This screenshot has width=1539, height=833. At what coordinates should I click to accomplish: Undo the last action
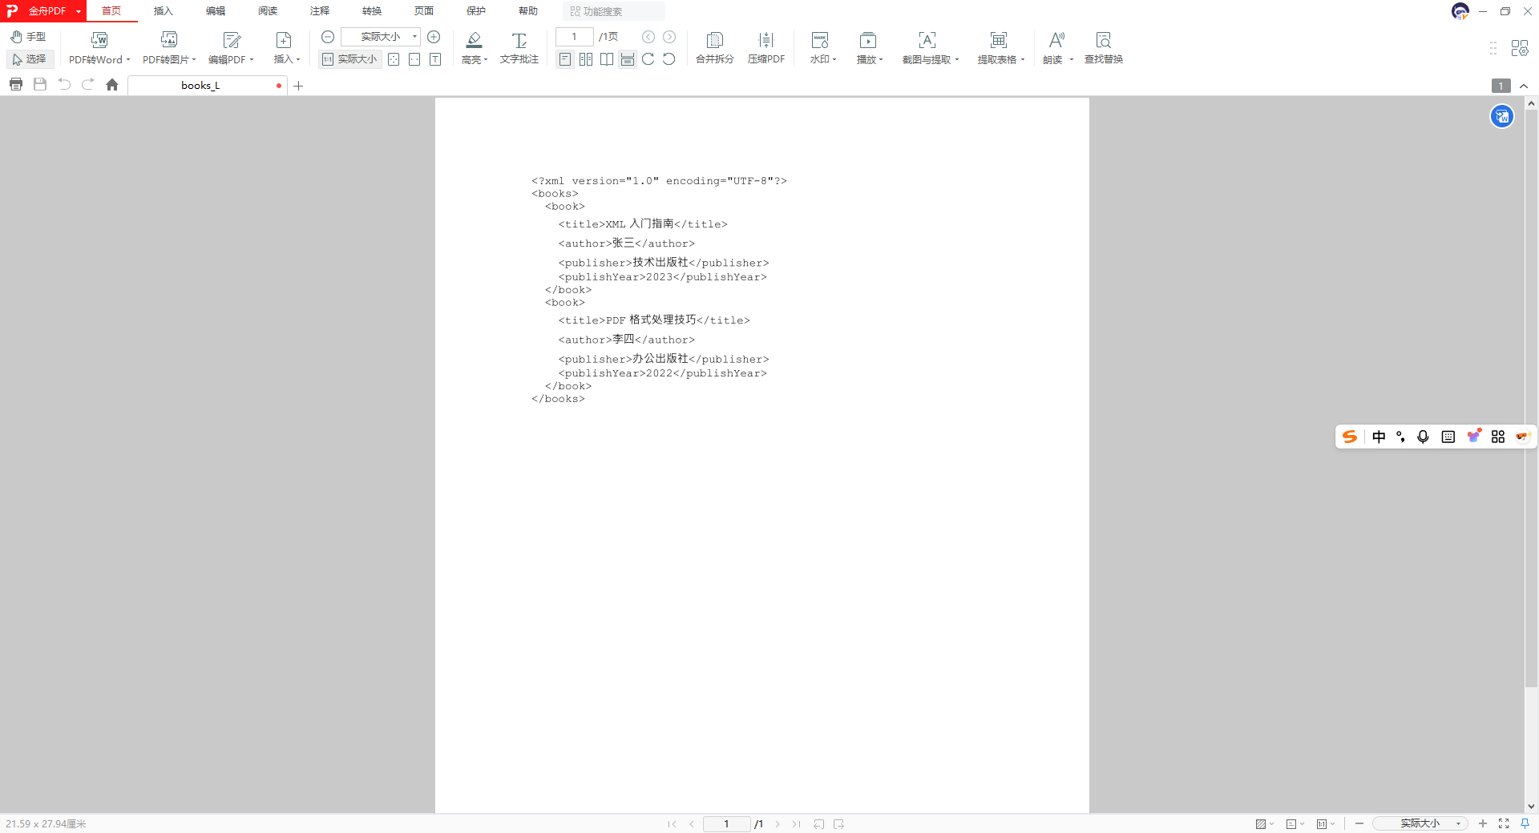point(64,84)
